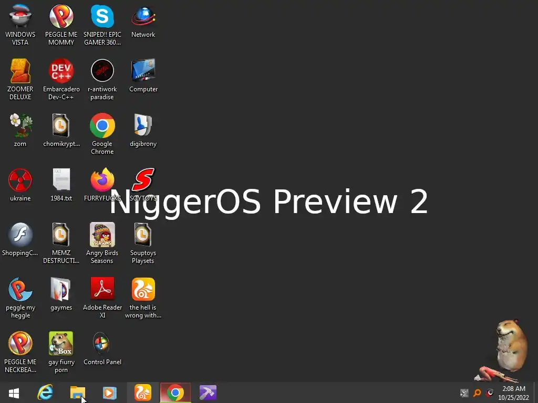Open the media player taskbar icon
538x403 pixels.
pyautogui.click(x=109, y=393)
